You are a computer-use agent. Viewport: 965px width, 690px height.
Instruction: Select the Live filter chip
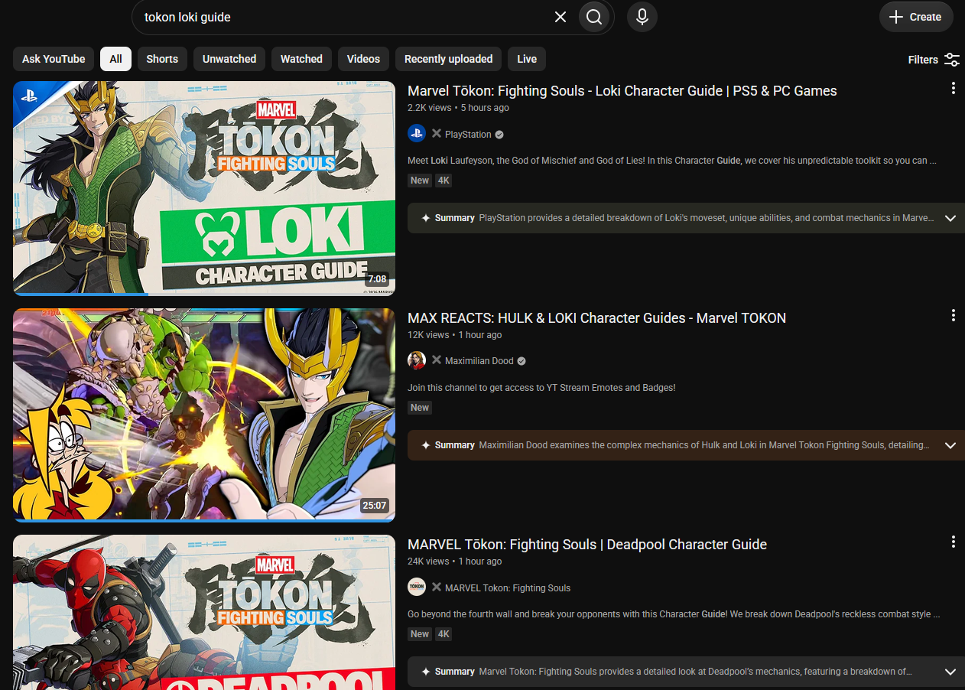[x=527, y=59]
